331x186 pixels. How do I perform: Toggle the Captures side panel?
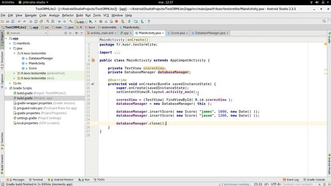[2, 81]
